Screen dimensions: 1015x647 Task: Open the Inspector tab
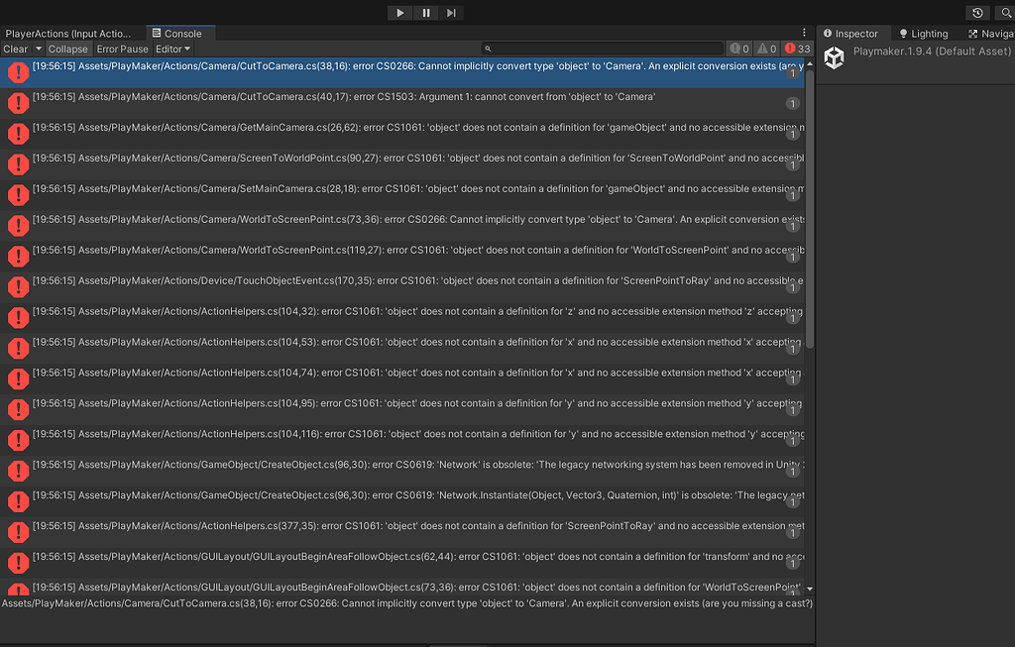tap(853, 33)
